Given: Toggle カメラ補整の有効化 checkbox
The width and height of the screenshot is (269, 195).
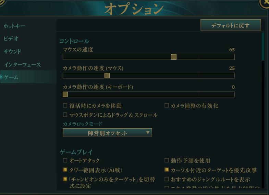Looking at the screenshot, I should [167, 106].
